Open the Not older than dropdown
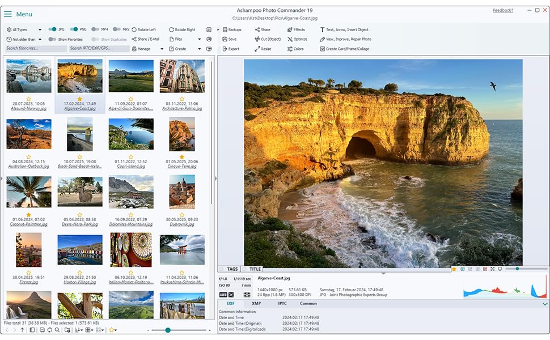 (x=40, y=39)
